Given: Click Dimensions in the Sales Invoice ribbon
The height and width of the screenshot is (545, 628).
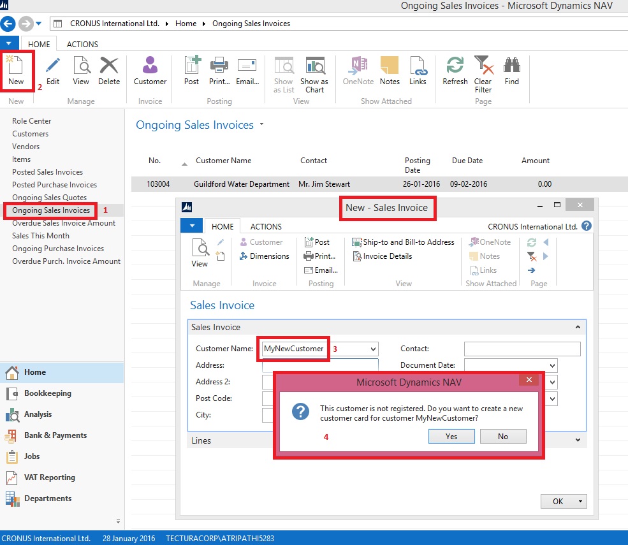Looking at the screenshot, I should pyautogui.click(x=264, y=256).
